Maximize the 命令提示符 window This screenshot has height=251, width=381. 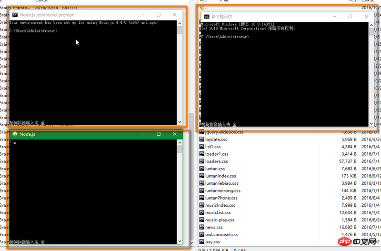350,16
